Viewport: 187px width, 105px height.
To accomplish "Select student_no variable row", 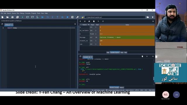I will coord(117,41).
